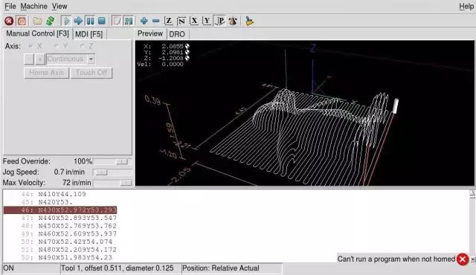Clear live plot with broom icon
The width and height of the screenshot is (476, 275).
(x=249, y=21)
